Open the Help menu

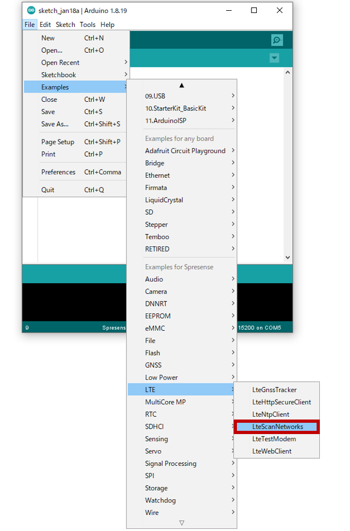(107, 25)
